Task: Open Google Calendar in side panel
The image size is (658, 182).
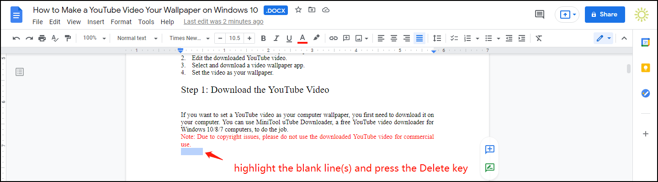Action: 645,42
